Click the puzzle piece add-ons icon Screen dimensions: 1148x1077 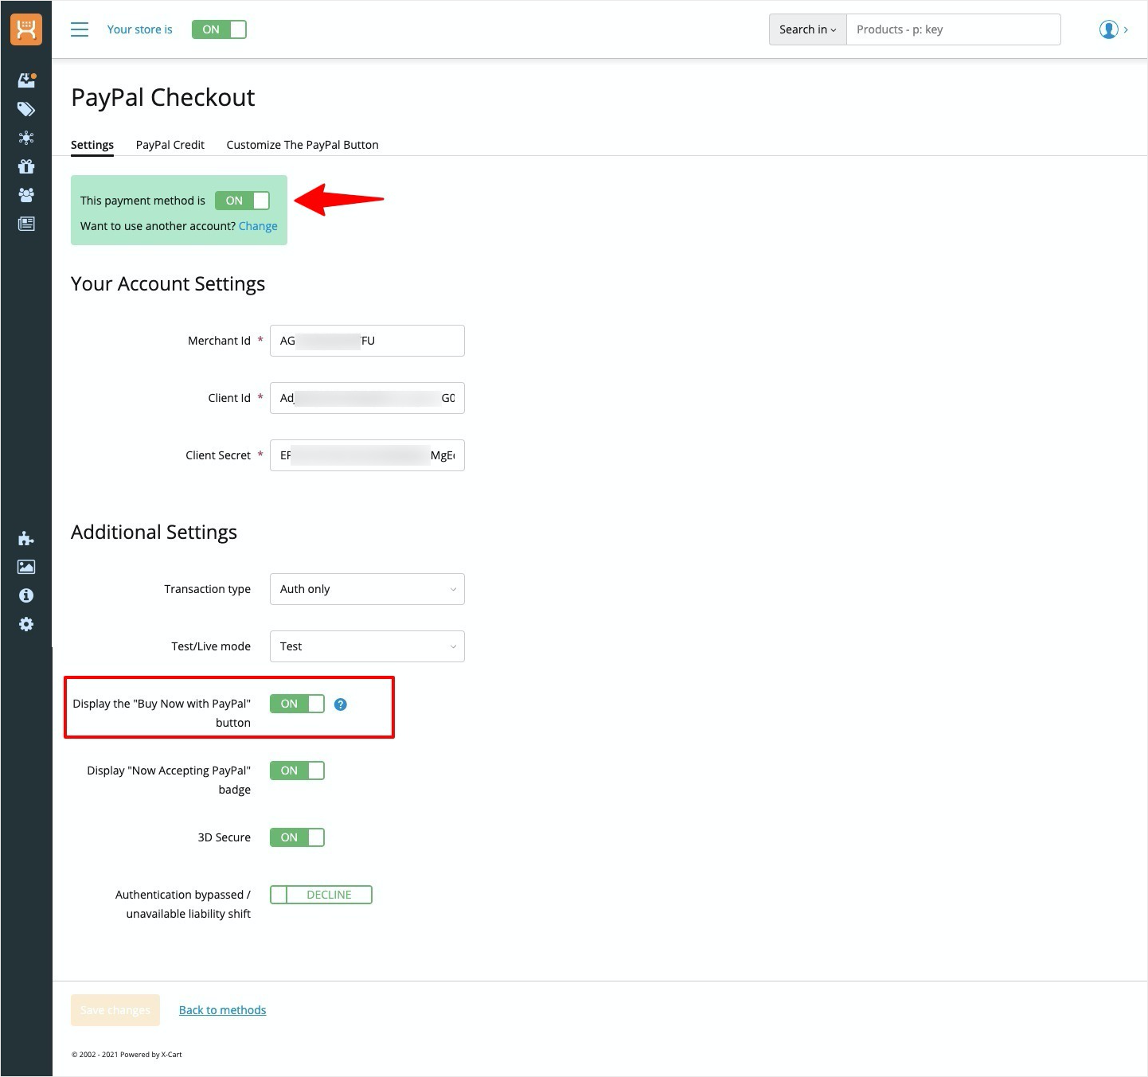[26, 539]
